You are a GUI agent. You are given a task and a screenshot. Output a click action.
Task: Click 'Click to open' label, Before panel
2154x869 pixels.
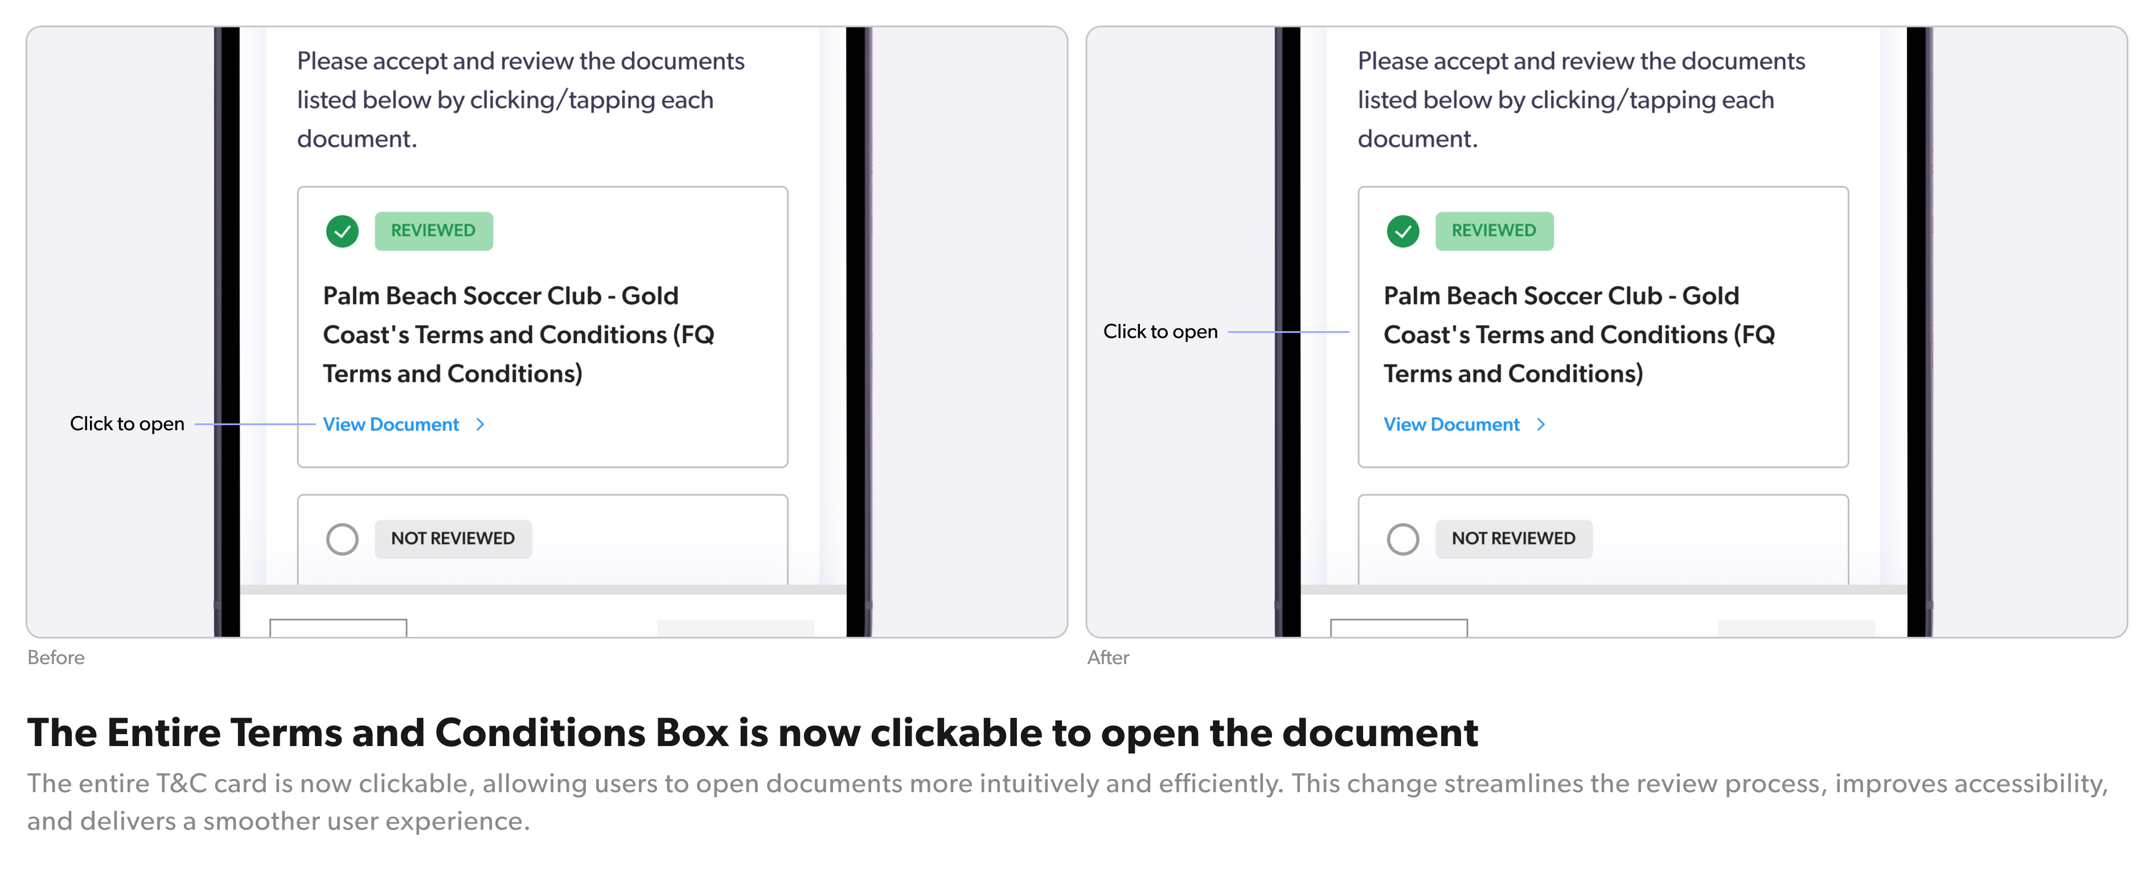pyautogui.click(x=127, y=423)
